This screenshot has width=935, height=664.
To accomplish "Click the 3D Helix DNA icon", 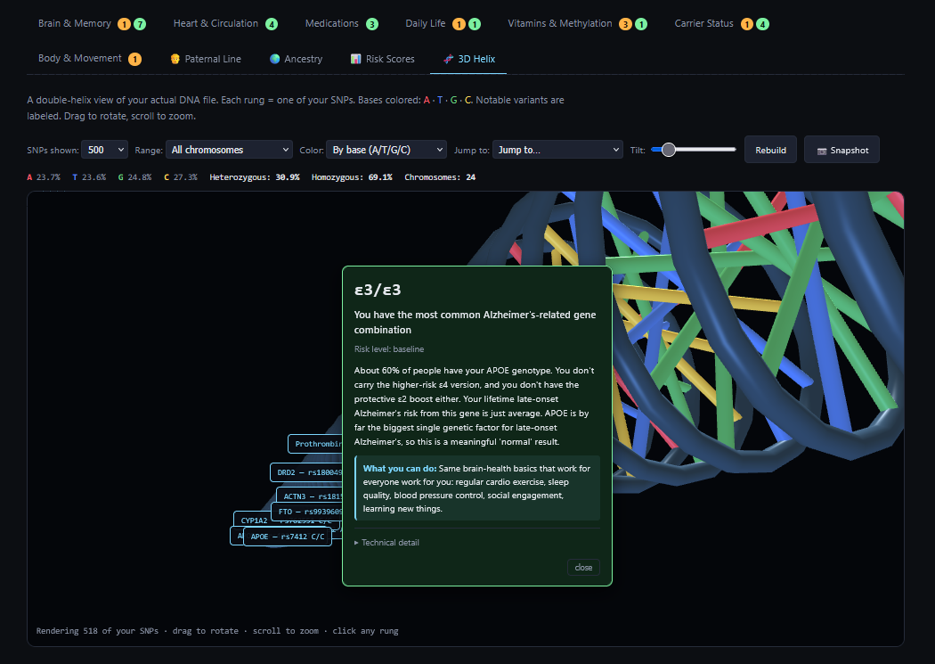I will click(449, 59).
